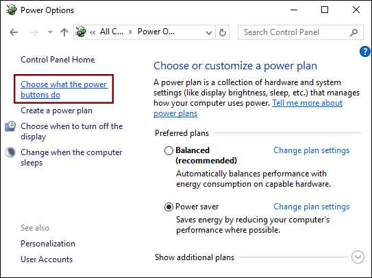372x278 pixels.
Task: Open Personalization under See also
Action: [x=48, y=244]
